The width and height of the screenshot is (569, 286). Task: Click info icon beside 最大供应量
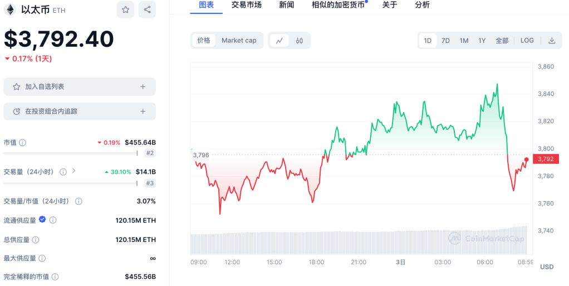(42, 258)
